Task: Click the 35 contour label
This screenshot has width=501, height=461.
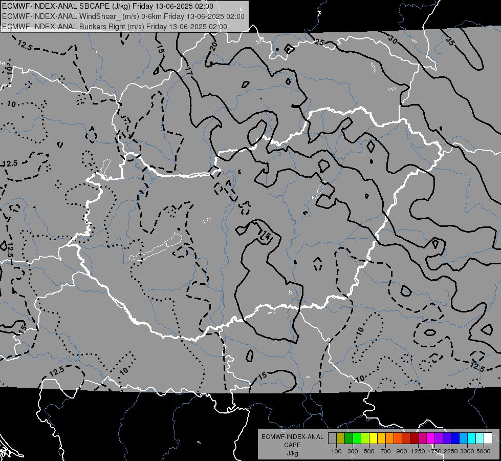Action: [450, 41]
